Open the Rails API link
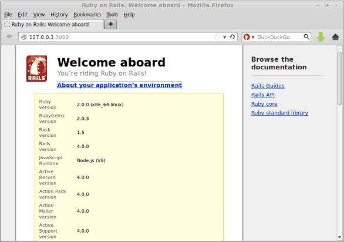The height and width of the screenshot is (242, 344). [263, 95]
